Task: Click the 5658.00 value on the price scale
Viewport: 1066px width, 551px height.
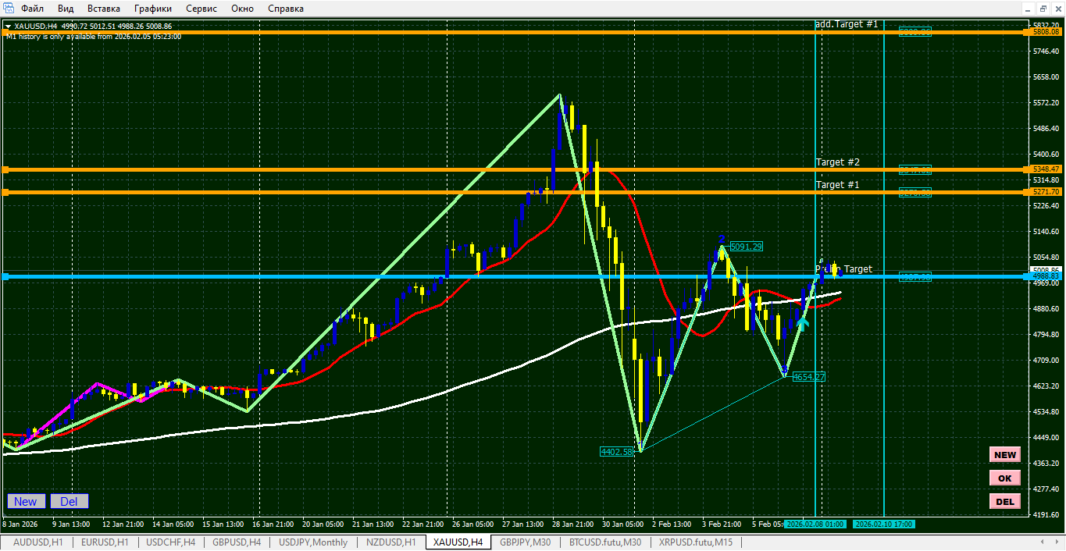Action: (1046, 77)
